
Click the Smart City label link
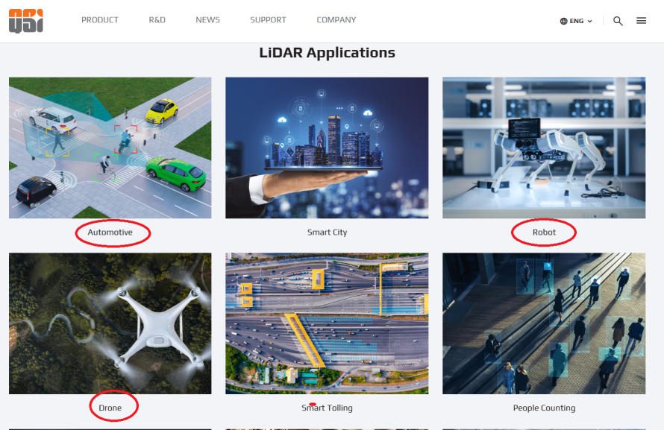327,233
